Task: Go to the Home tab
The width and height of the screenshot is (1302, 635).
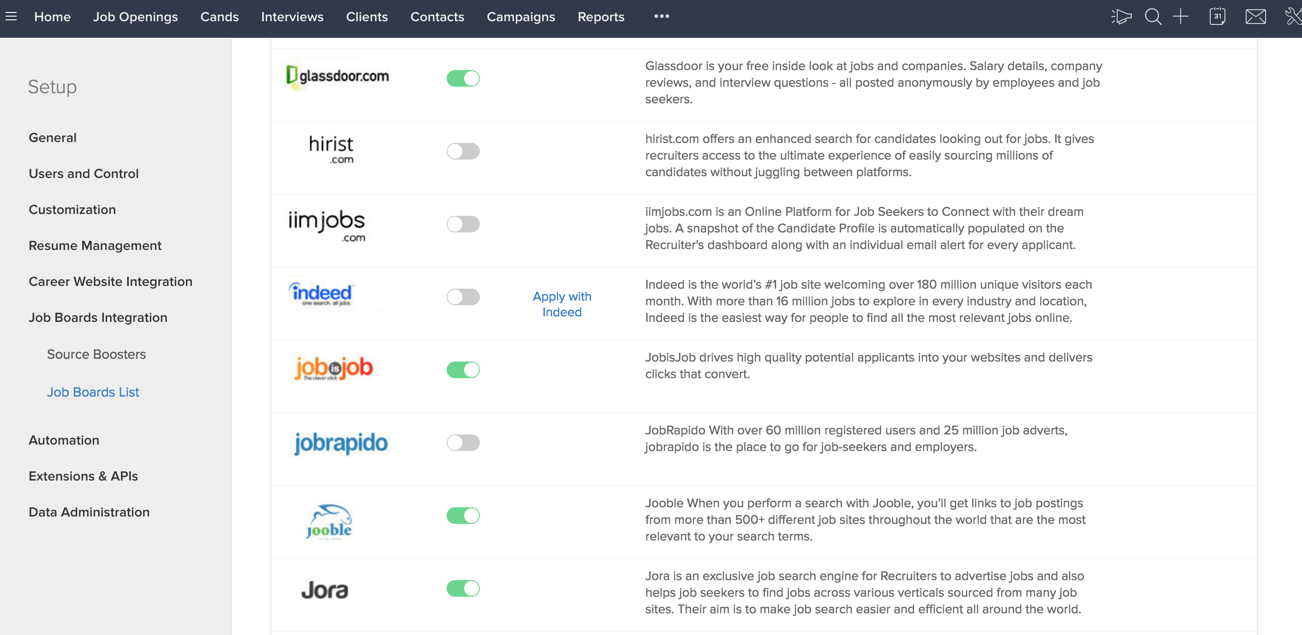Action: tap(52, 17)
